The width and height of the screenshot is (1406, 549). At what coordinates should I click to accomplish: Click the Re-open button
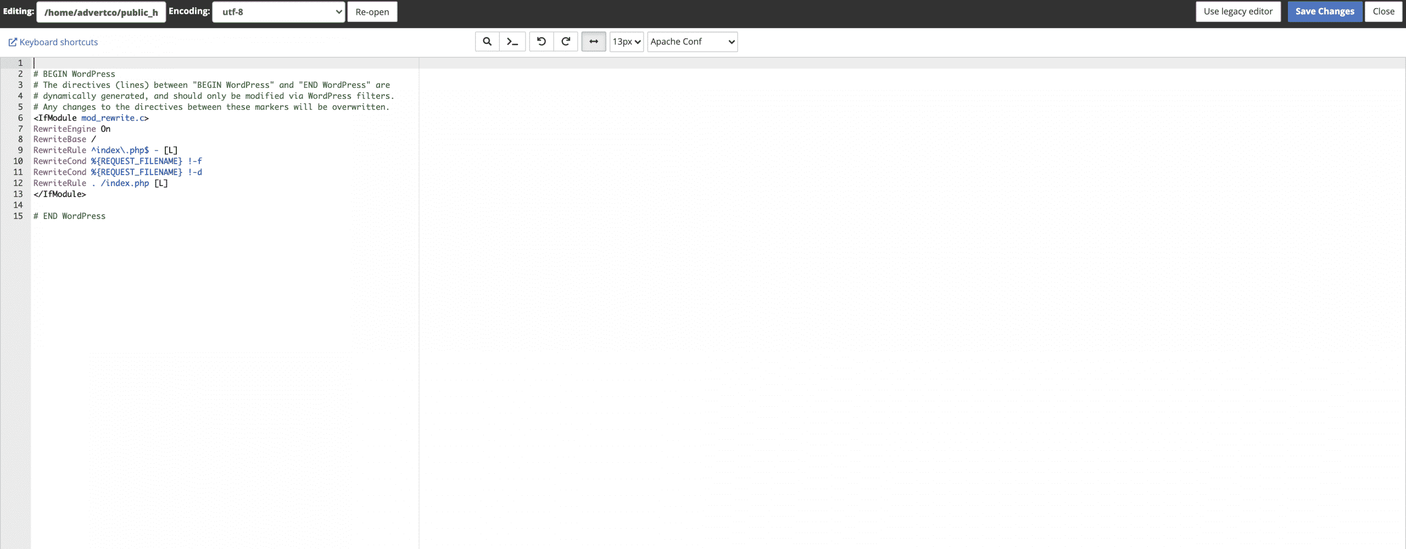(x=372, y=12)
